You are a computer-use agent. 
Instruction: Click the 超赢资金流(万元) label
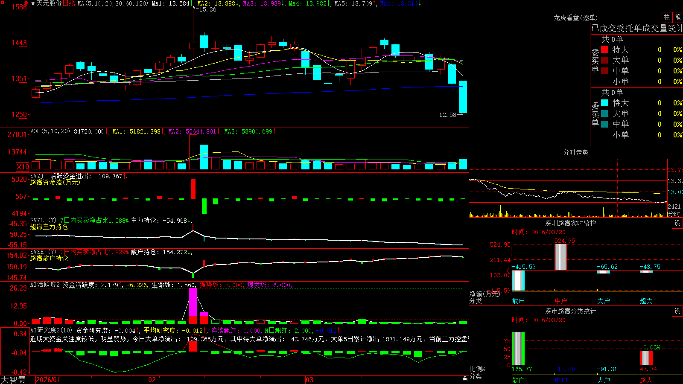55,182
